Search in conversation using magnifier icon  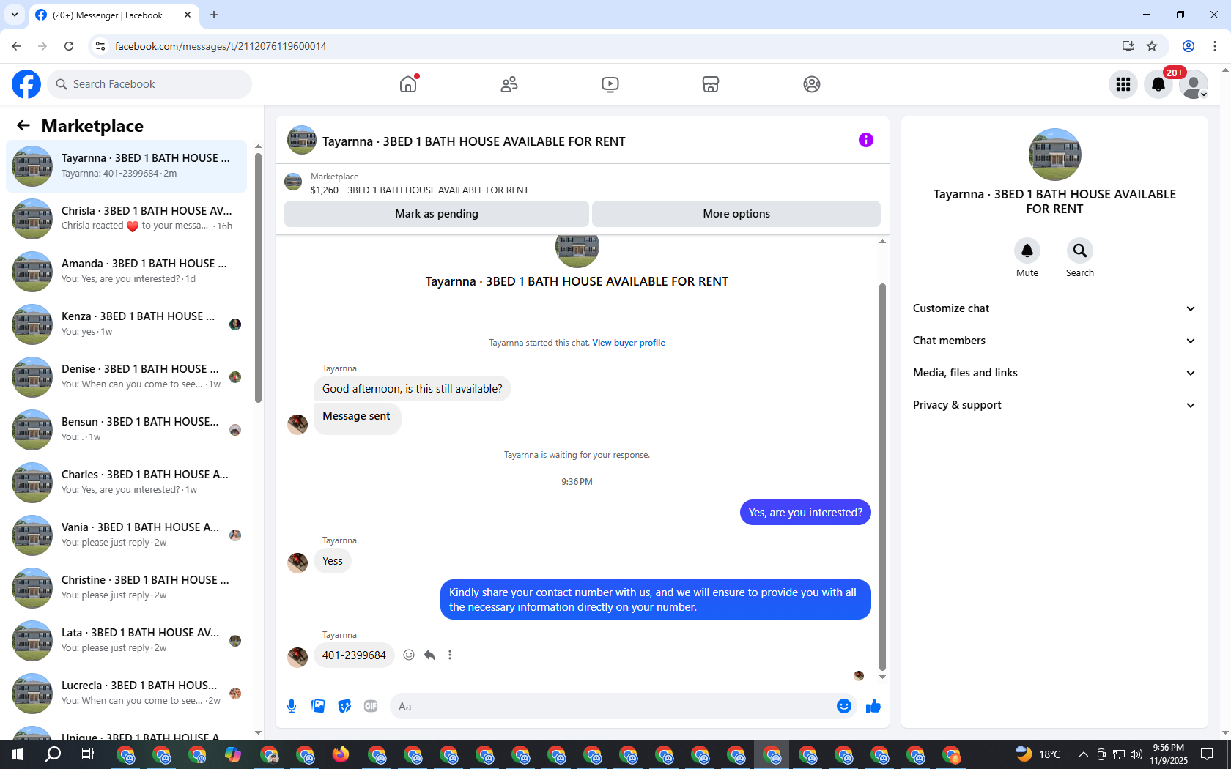pyautogui.click(x=1080, y=250)
